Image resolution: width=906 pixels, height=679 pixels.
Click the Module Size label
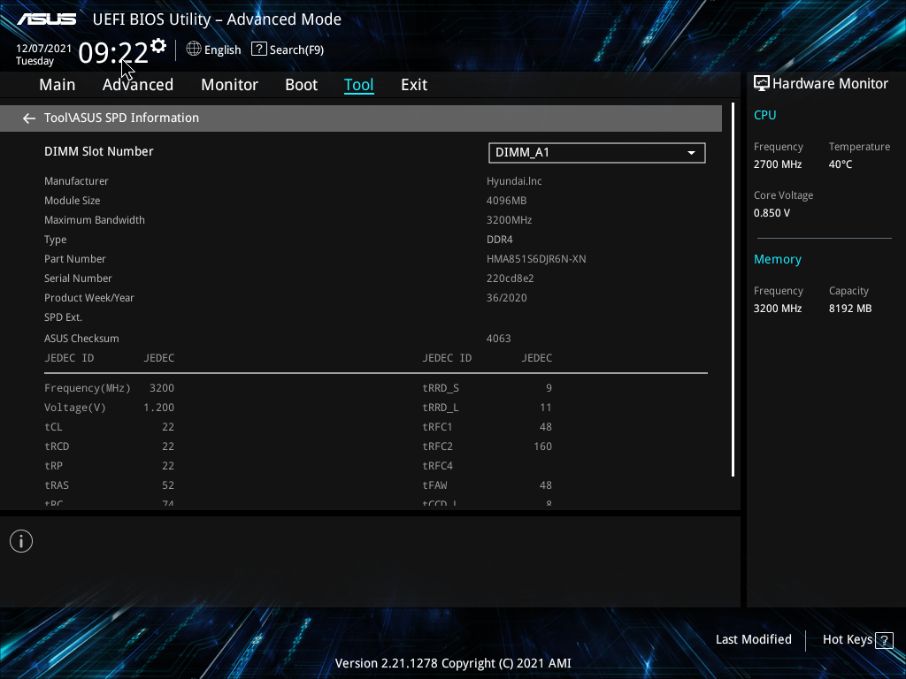point(73,201)
